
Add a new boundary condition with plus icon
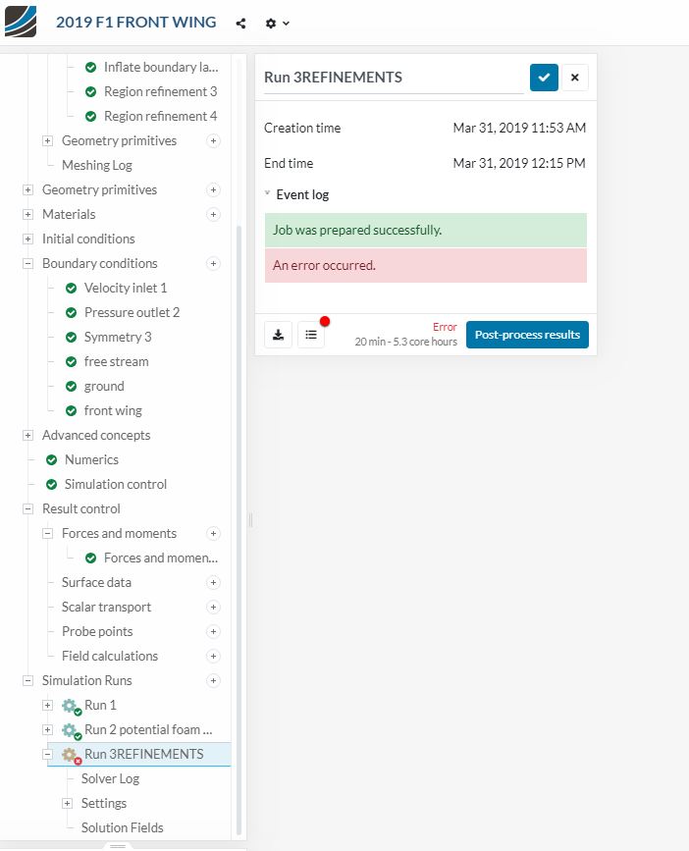pyautogui.click(x=213, y=263)
